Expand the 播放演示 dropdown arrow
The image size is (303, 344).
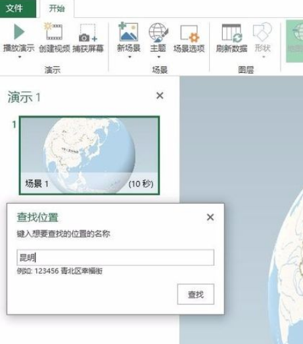20,57
